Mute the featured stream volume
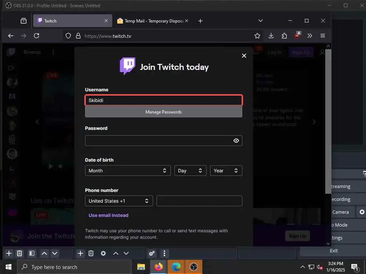 (x=60, y=166)
